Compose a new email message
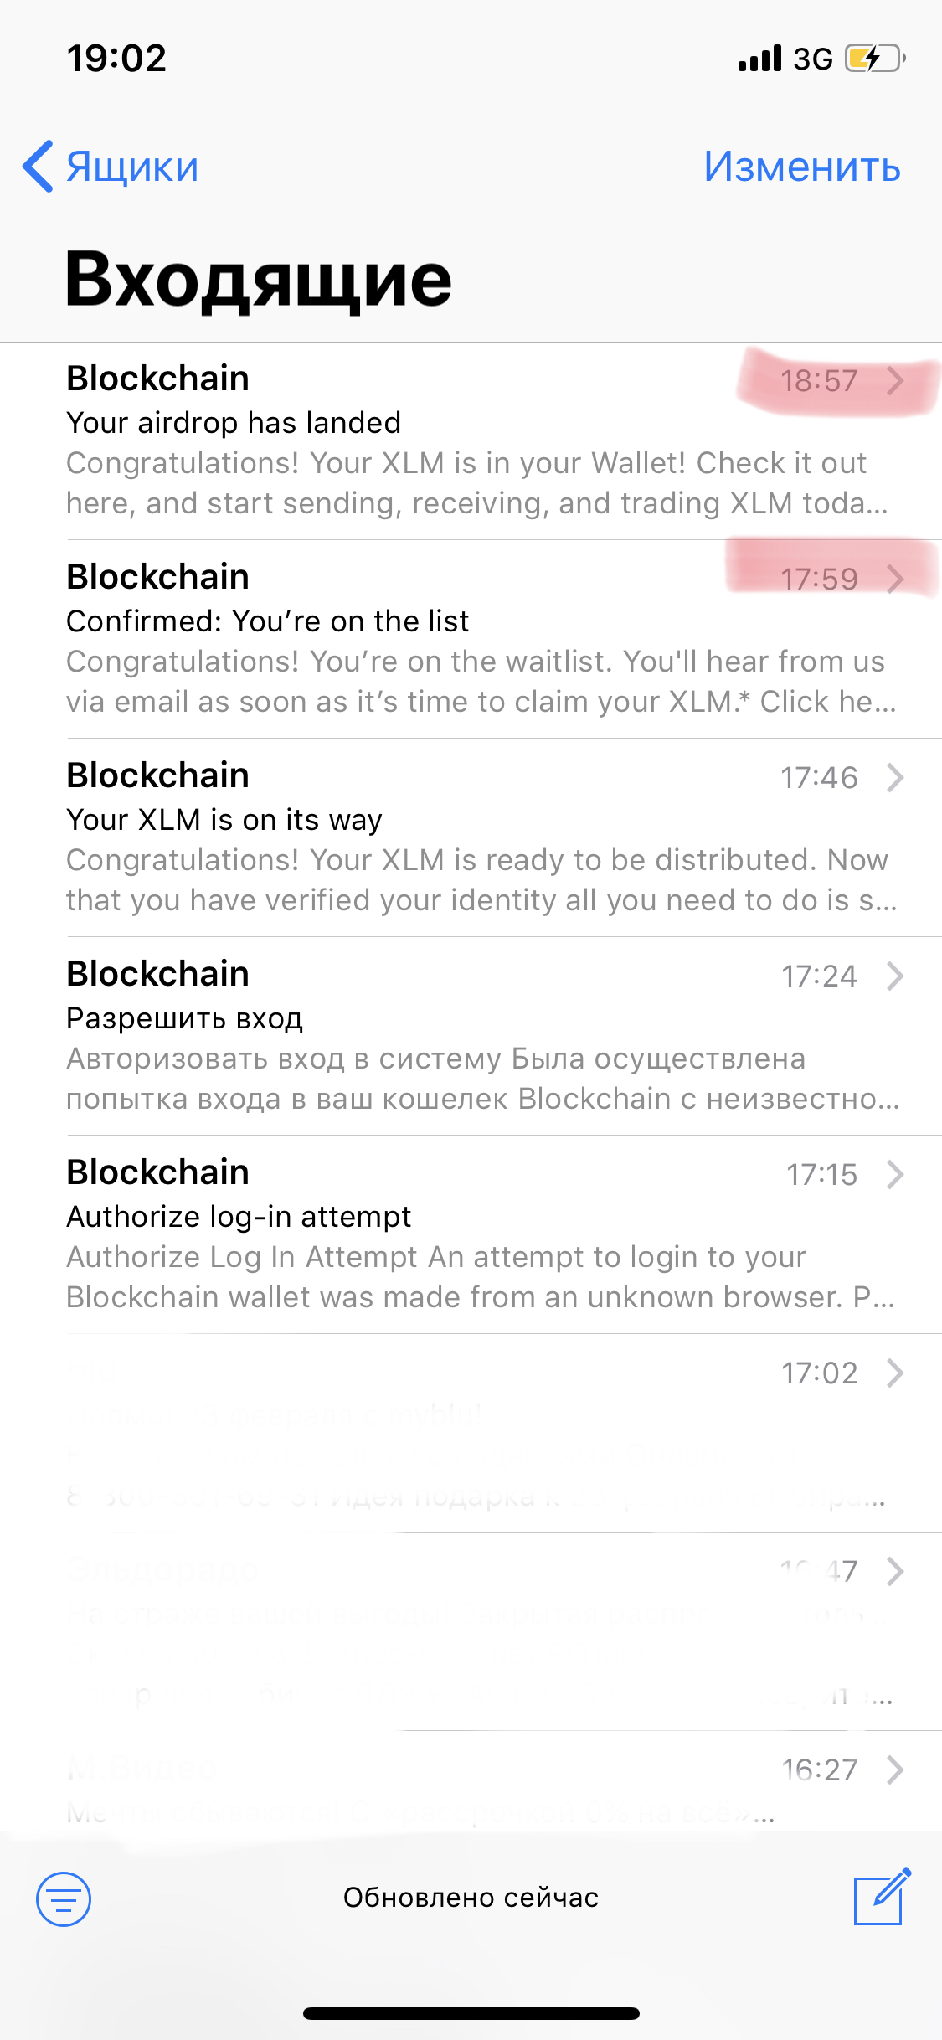The height and width of the screenshot is (2040, 942). 881,1897
